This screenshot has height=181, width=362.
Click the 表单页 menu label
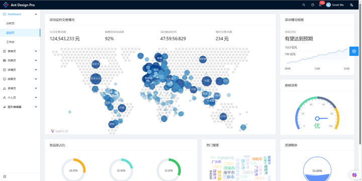click(x=12, y=51)
